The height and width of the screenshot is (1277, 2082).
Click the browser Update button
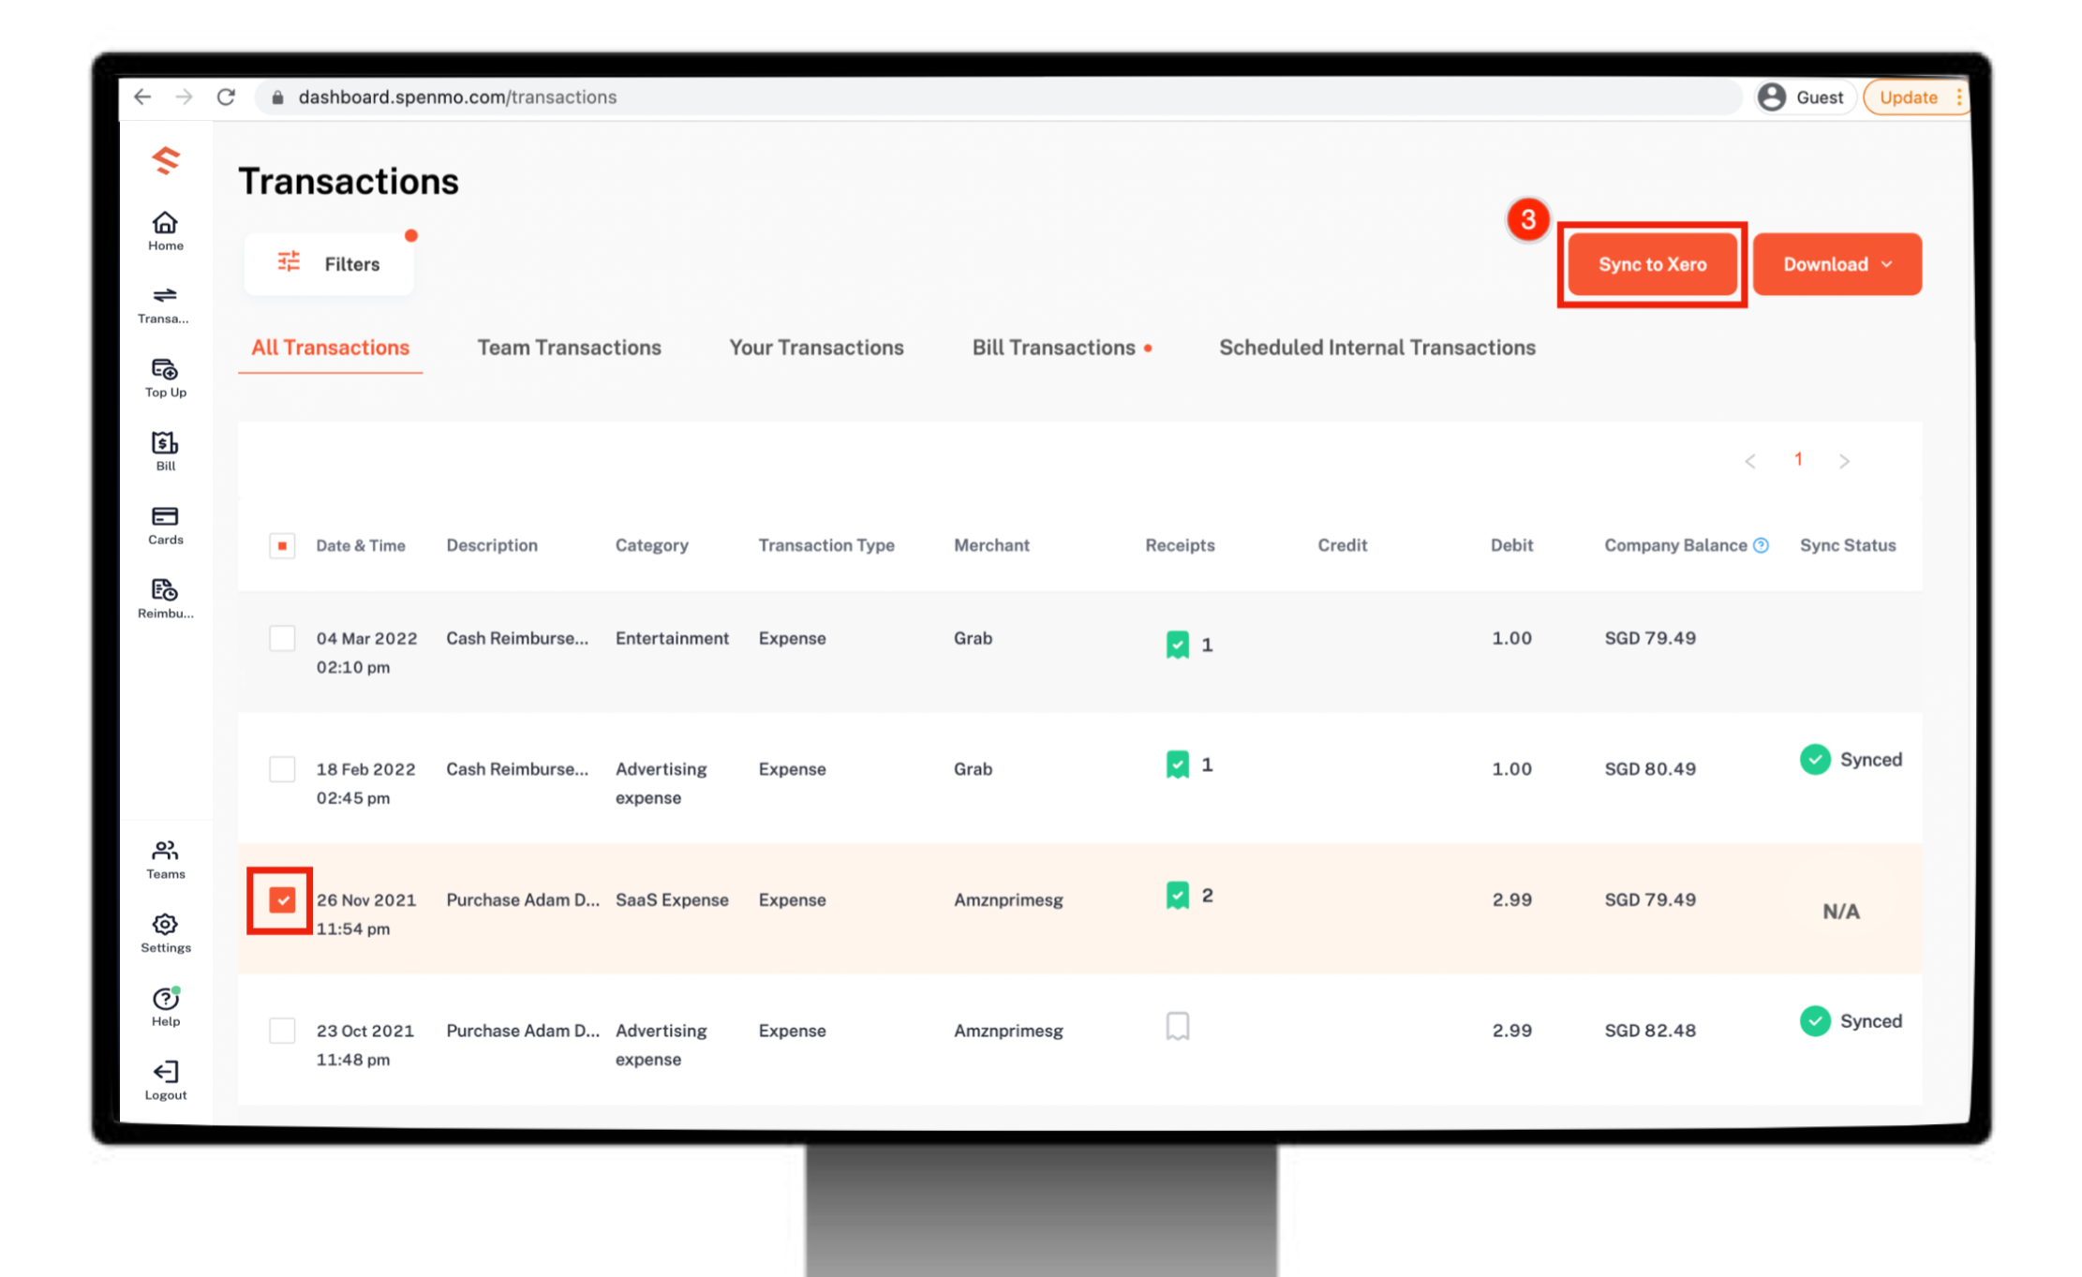[x=1908, y=97]
